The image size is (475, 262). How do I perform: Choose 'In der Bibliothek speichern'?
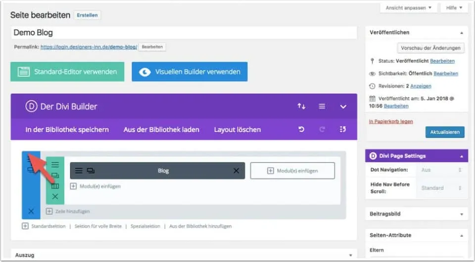(67, 130)
